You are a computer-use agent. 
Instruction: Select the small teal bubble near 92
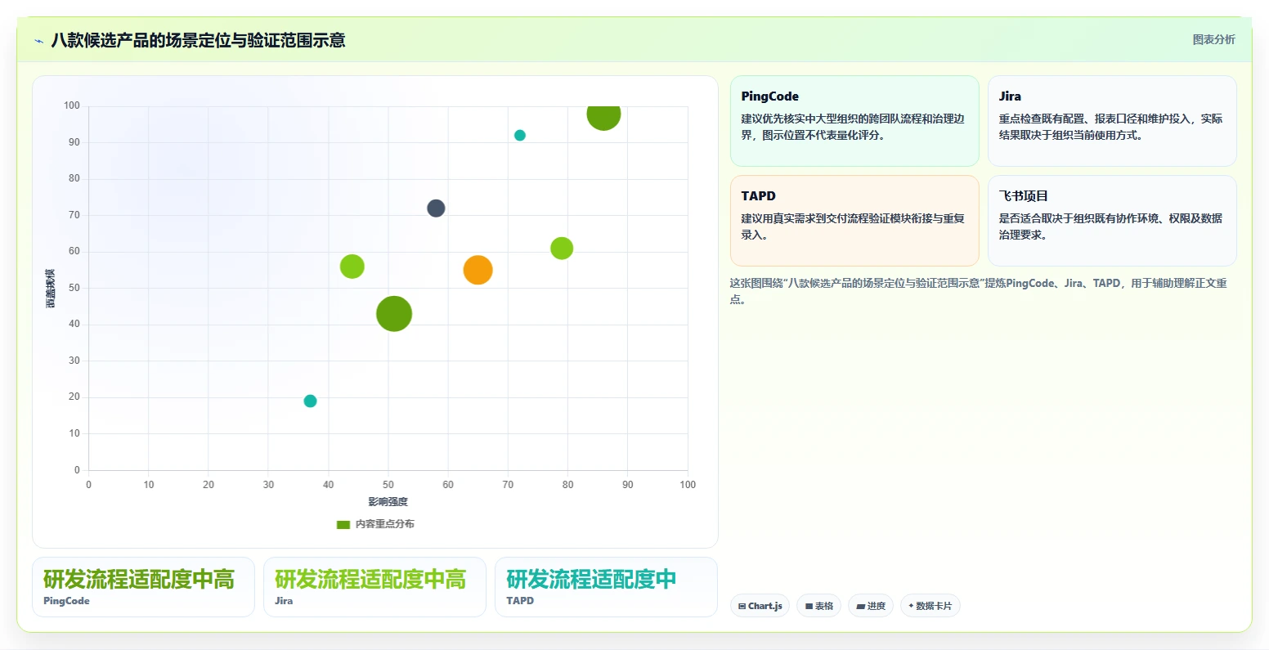click(519, 136)
